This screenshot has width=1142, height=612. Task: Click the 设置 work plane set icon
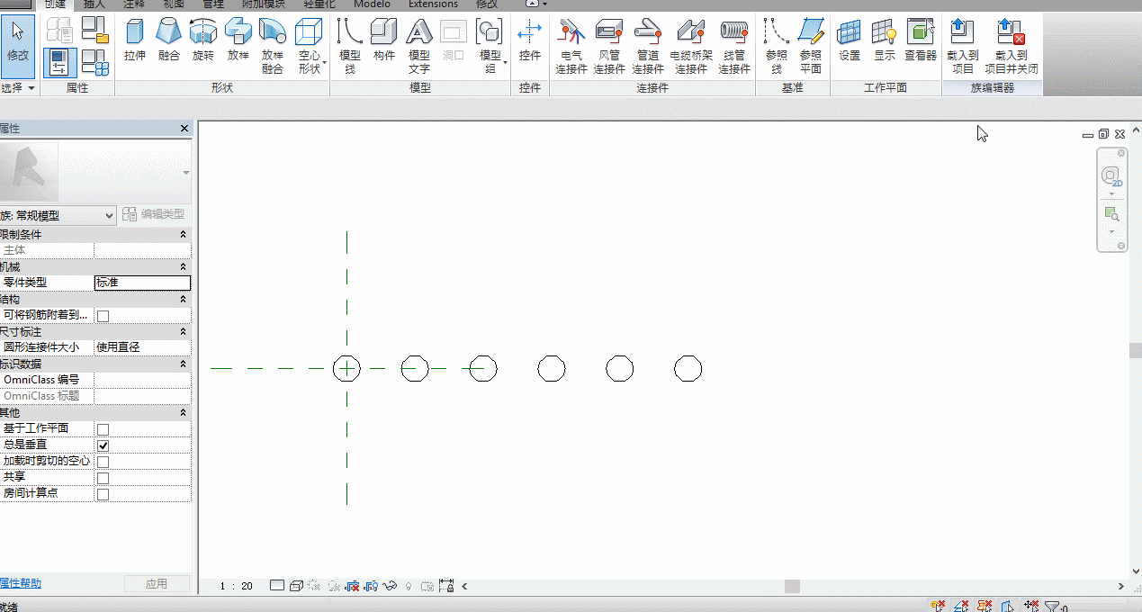(x=850, y=40)
